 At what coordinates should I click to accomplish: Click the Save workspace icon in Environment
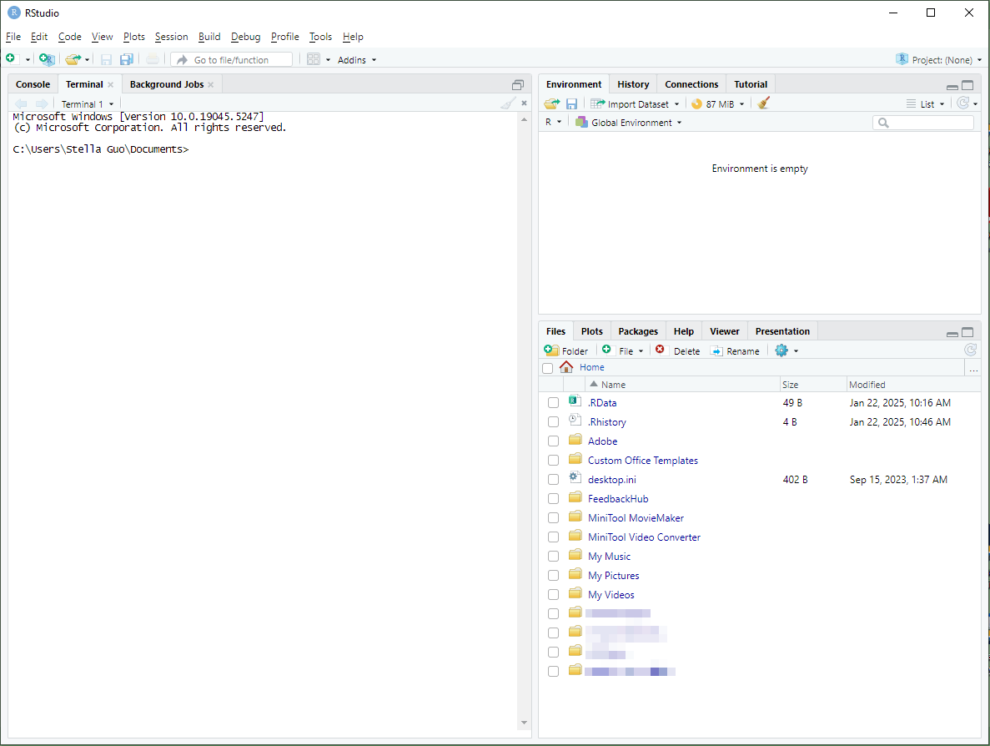click(x=571, y=103)
